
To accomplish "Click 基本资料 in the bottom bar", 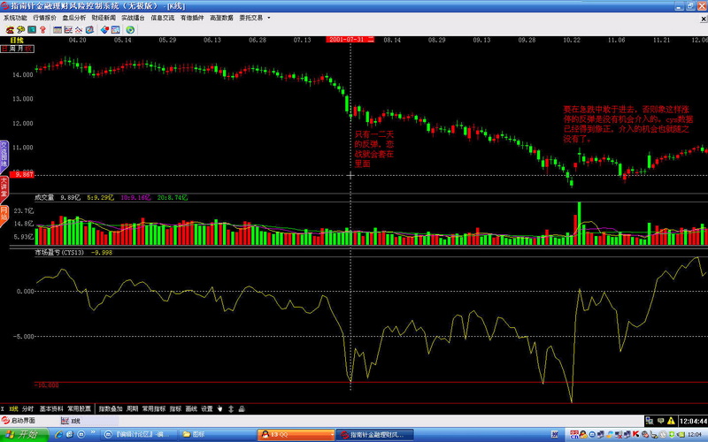I will pyautogui.click(x=52, y=409).
